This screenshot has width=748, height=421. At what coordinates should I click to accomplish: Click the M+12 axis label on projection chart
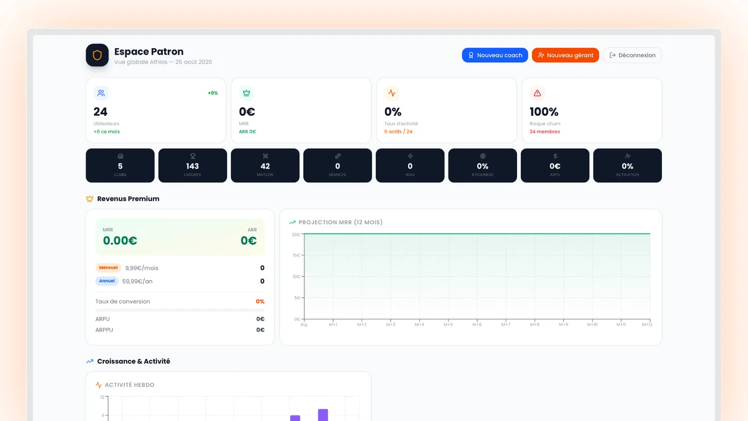click(x=647, y=324)
